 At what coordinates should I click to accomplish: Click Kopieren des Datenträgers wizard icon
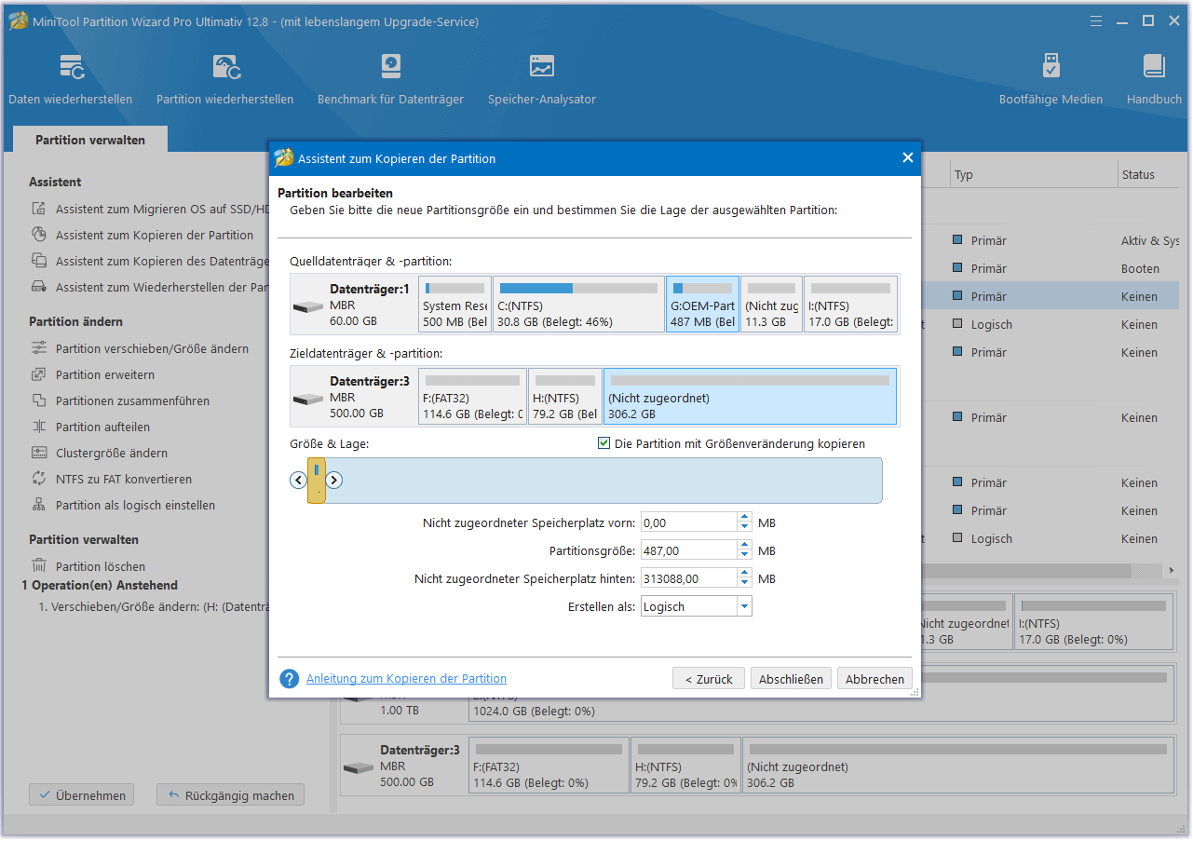pos(39,262)
